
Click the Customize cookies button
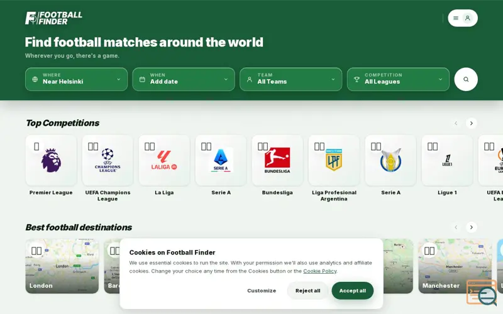[262, 291]
